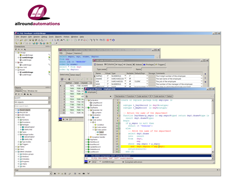The height and width of the screenshot is (179, 236).
Task: Click the Undo arrow in main toolbar
Action: tap(46, 40)
